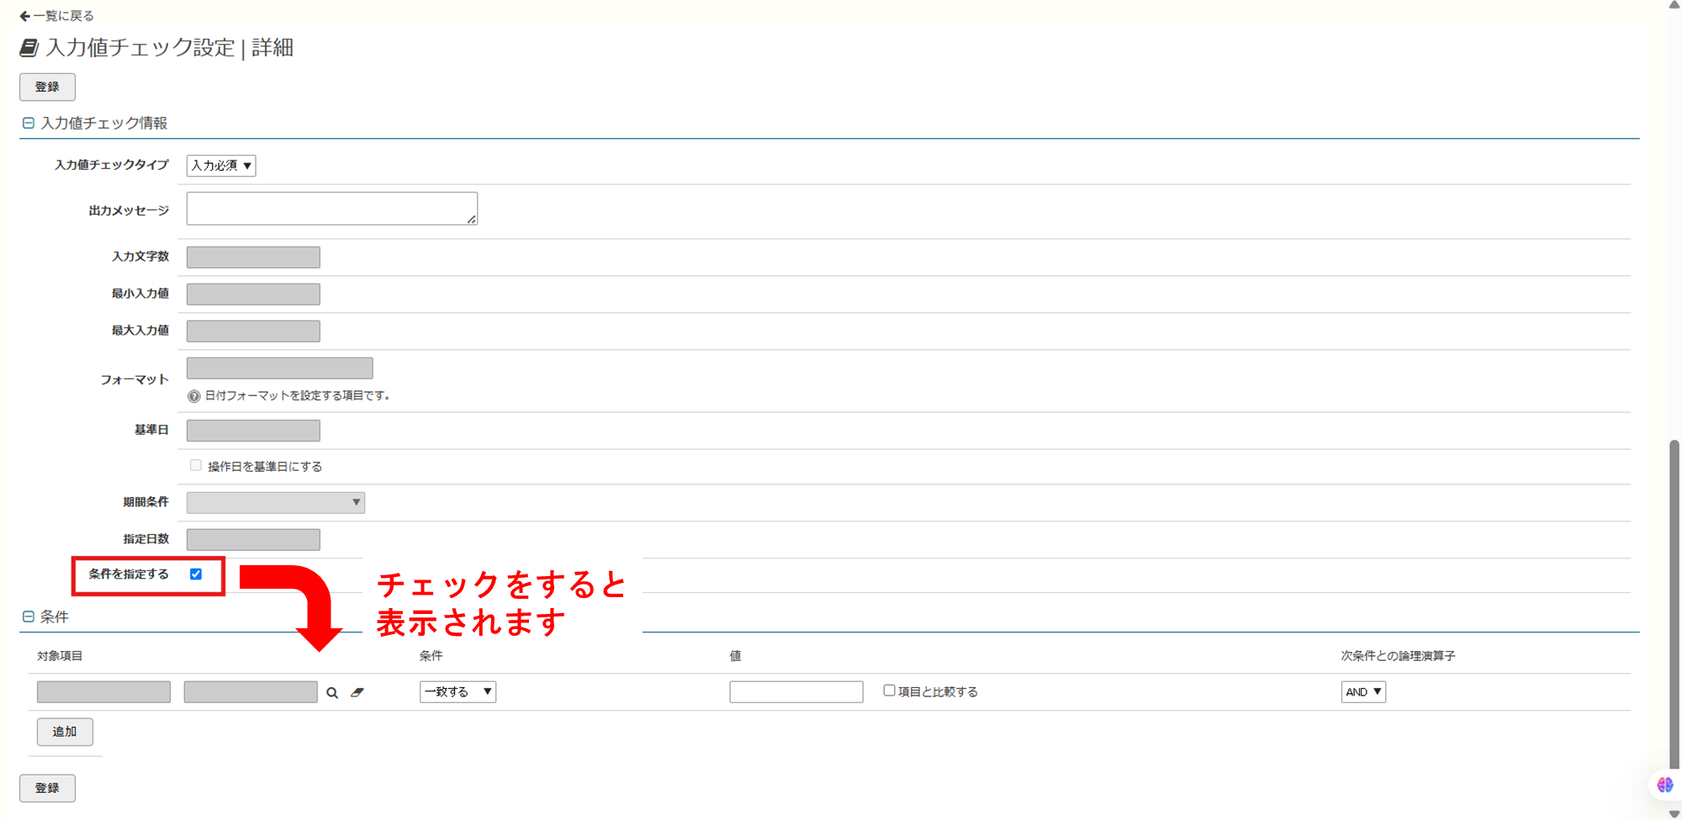Click the vertical scrollbar thumb
This screenshot has height=820, width=1682.
1674,606
